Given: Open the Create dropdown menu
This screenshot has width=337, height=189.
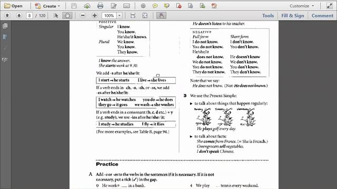Looking at the screenshot, I should click(47, 6).
